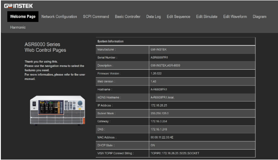Click the DNS label

pyautogui.click(x=101, y=129)
